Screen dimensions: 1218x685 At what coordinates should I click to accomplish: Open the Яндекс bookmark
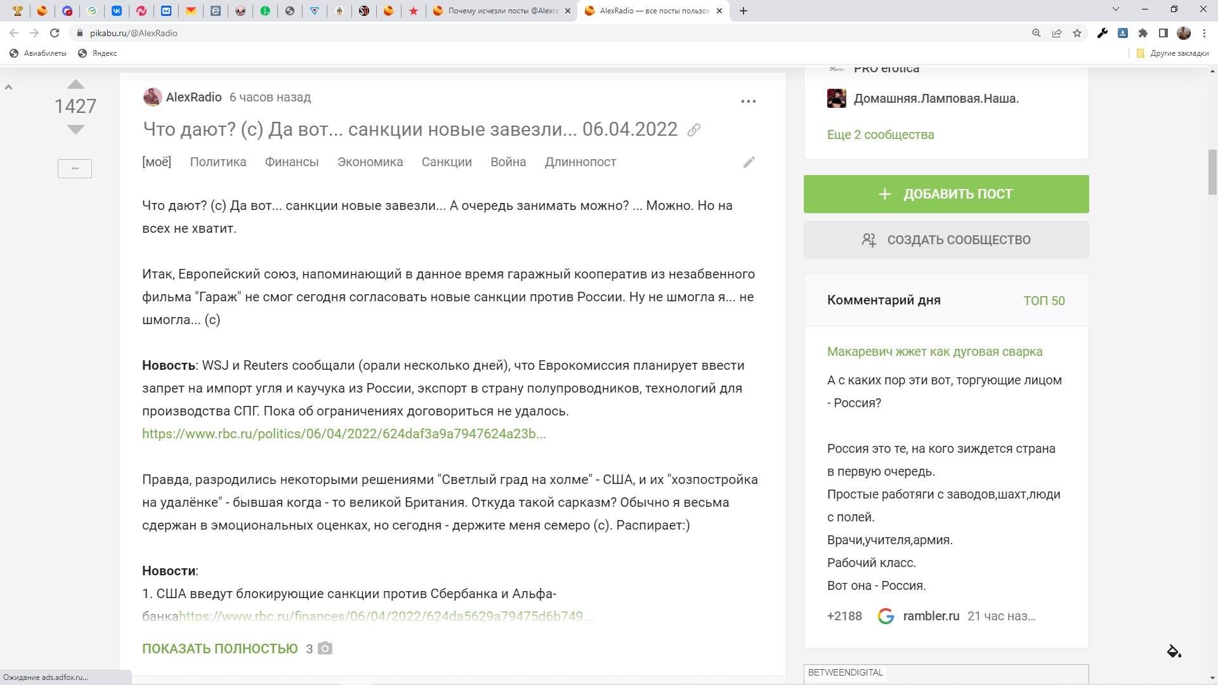point(98,53)
